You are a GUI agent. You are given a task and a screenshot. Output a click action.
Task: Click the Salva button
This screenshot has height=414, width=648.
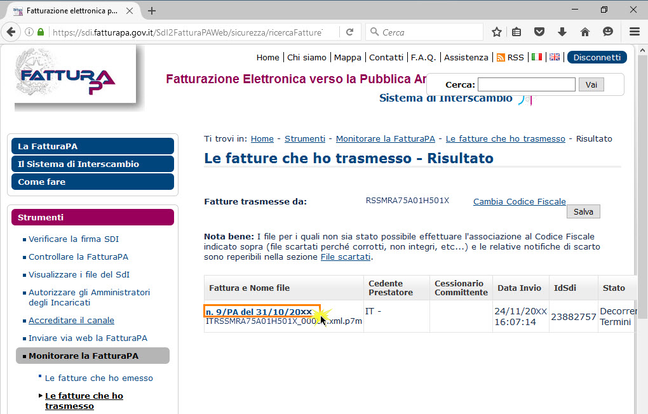pyautogui.click(x=583, y=211)
